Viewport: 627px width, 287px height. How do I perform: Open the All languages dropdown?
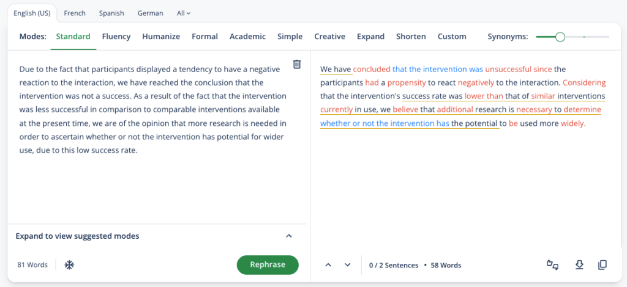coord(183,13)
